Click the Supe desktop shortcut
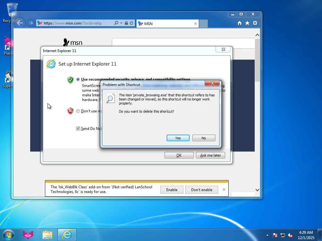 click(8, 78)
